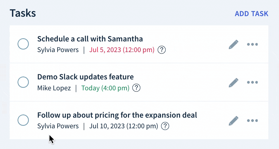This screenshot has height=149, width=279.
Task: Show help icon next to Jul 10, 2023 date
Action: tap(165, 126)
